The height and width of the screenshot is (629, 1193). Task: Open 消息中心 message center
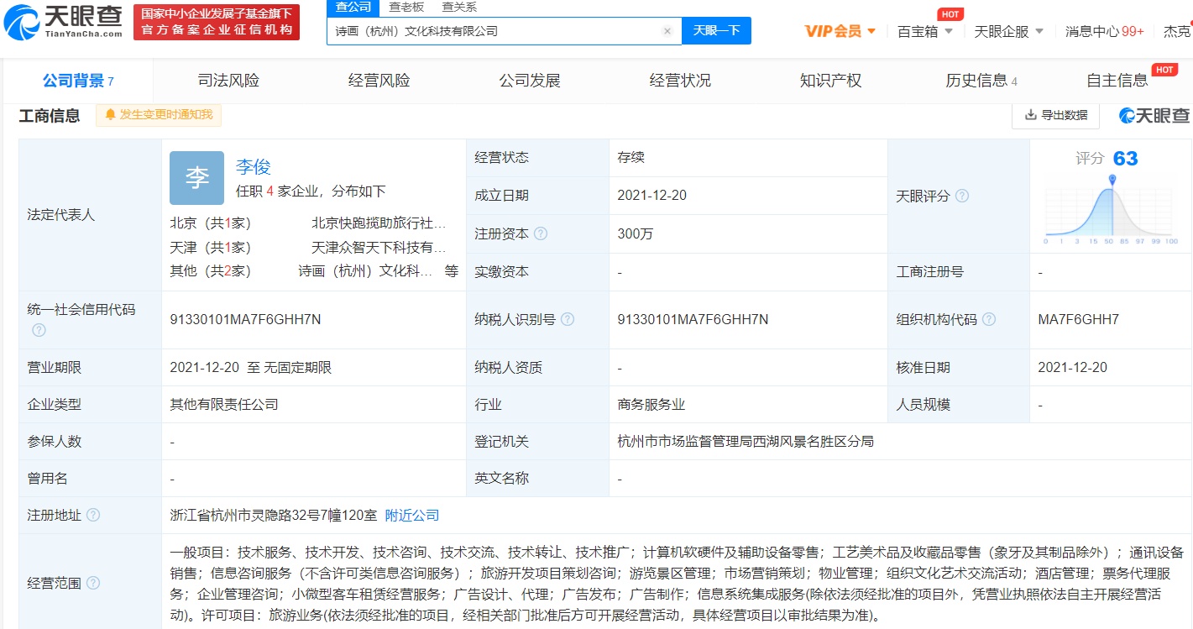(x=1104, y=31)
